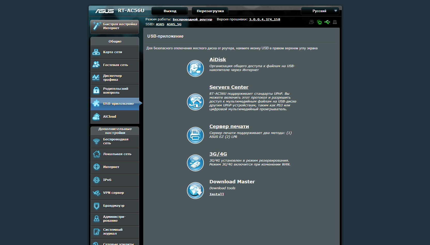This screenshot has height=245, width=430.
Task: Click the ASUS SSID link
Action: click(160, 24)
